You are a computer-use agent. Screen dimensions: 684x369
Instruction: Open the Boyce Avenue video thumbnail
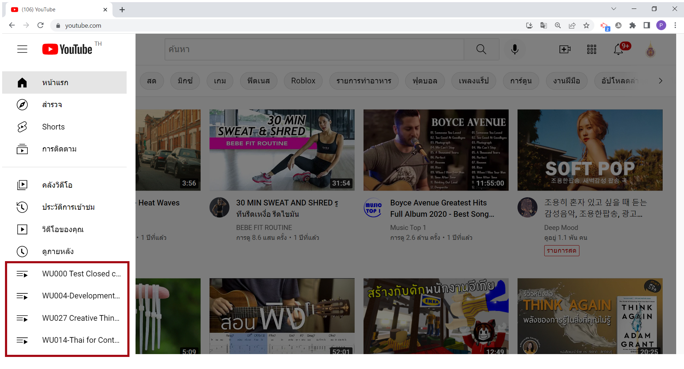click(436, 150)
